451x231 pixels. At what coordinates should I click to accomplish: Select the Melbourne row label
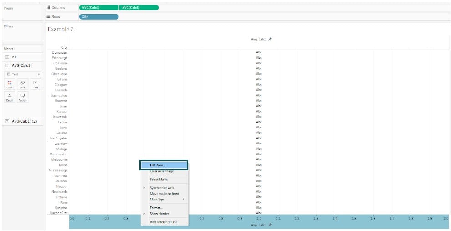59,159
